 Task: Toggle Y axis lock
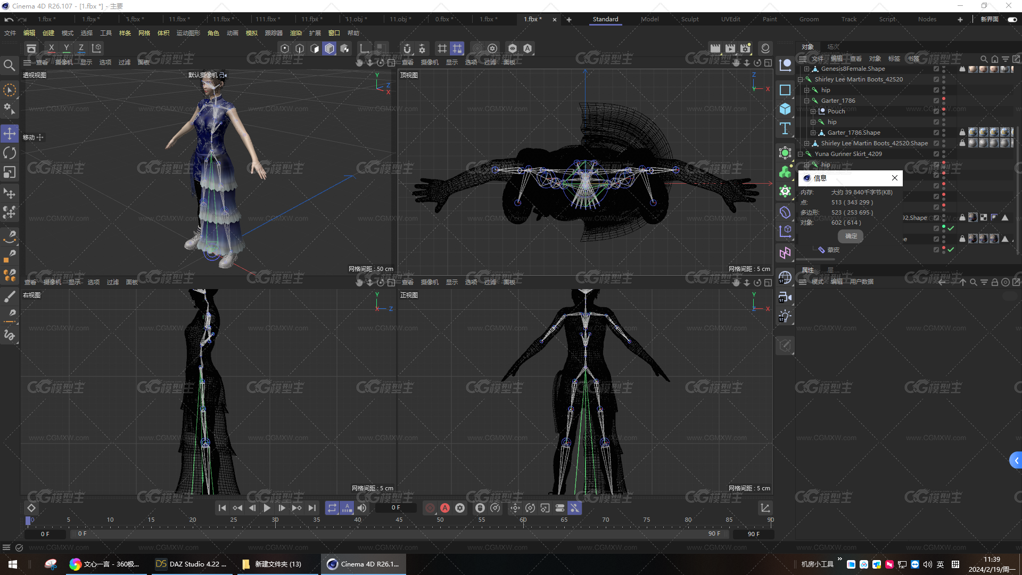tap(66, 48)
